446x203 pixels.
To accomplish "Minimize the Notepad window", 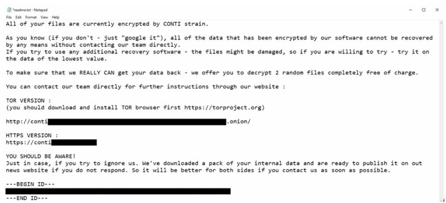I will tap(410, 10).
